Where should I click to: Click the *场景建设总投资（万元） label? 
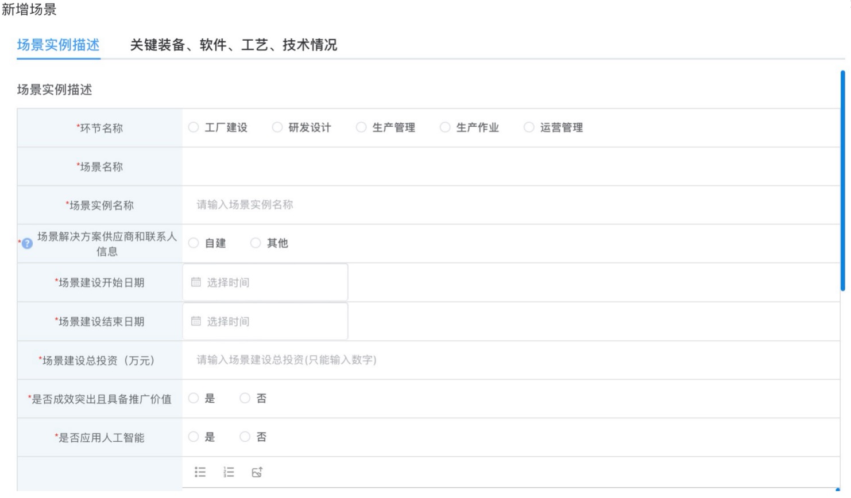pyautogui.click(x=96, y=360)
